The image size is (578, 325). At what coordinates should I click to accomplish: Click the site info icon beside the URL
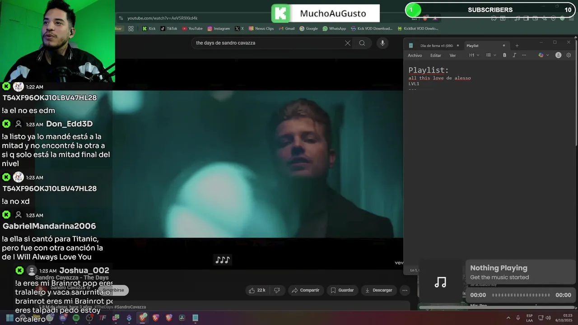point(121,18)
